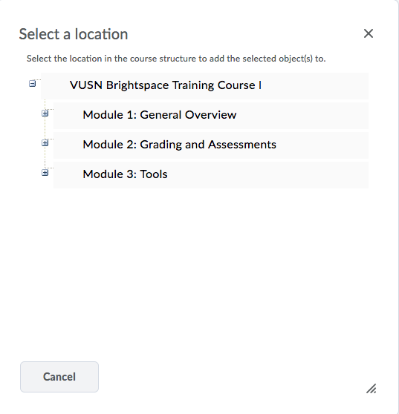Click the plus box next to Module 1

point(45,114)
